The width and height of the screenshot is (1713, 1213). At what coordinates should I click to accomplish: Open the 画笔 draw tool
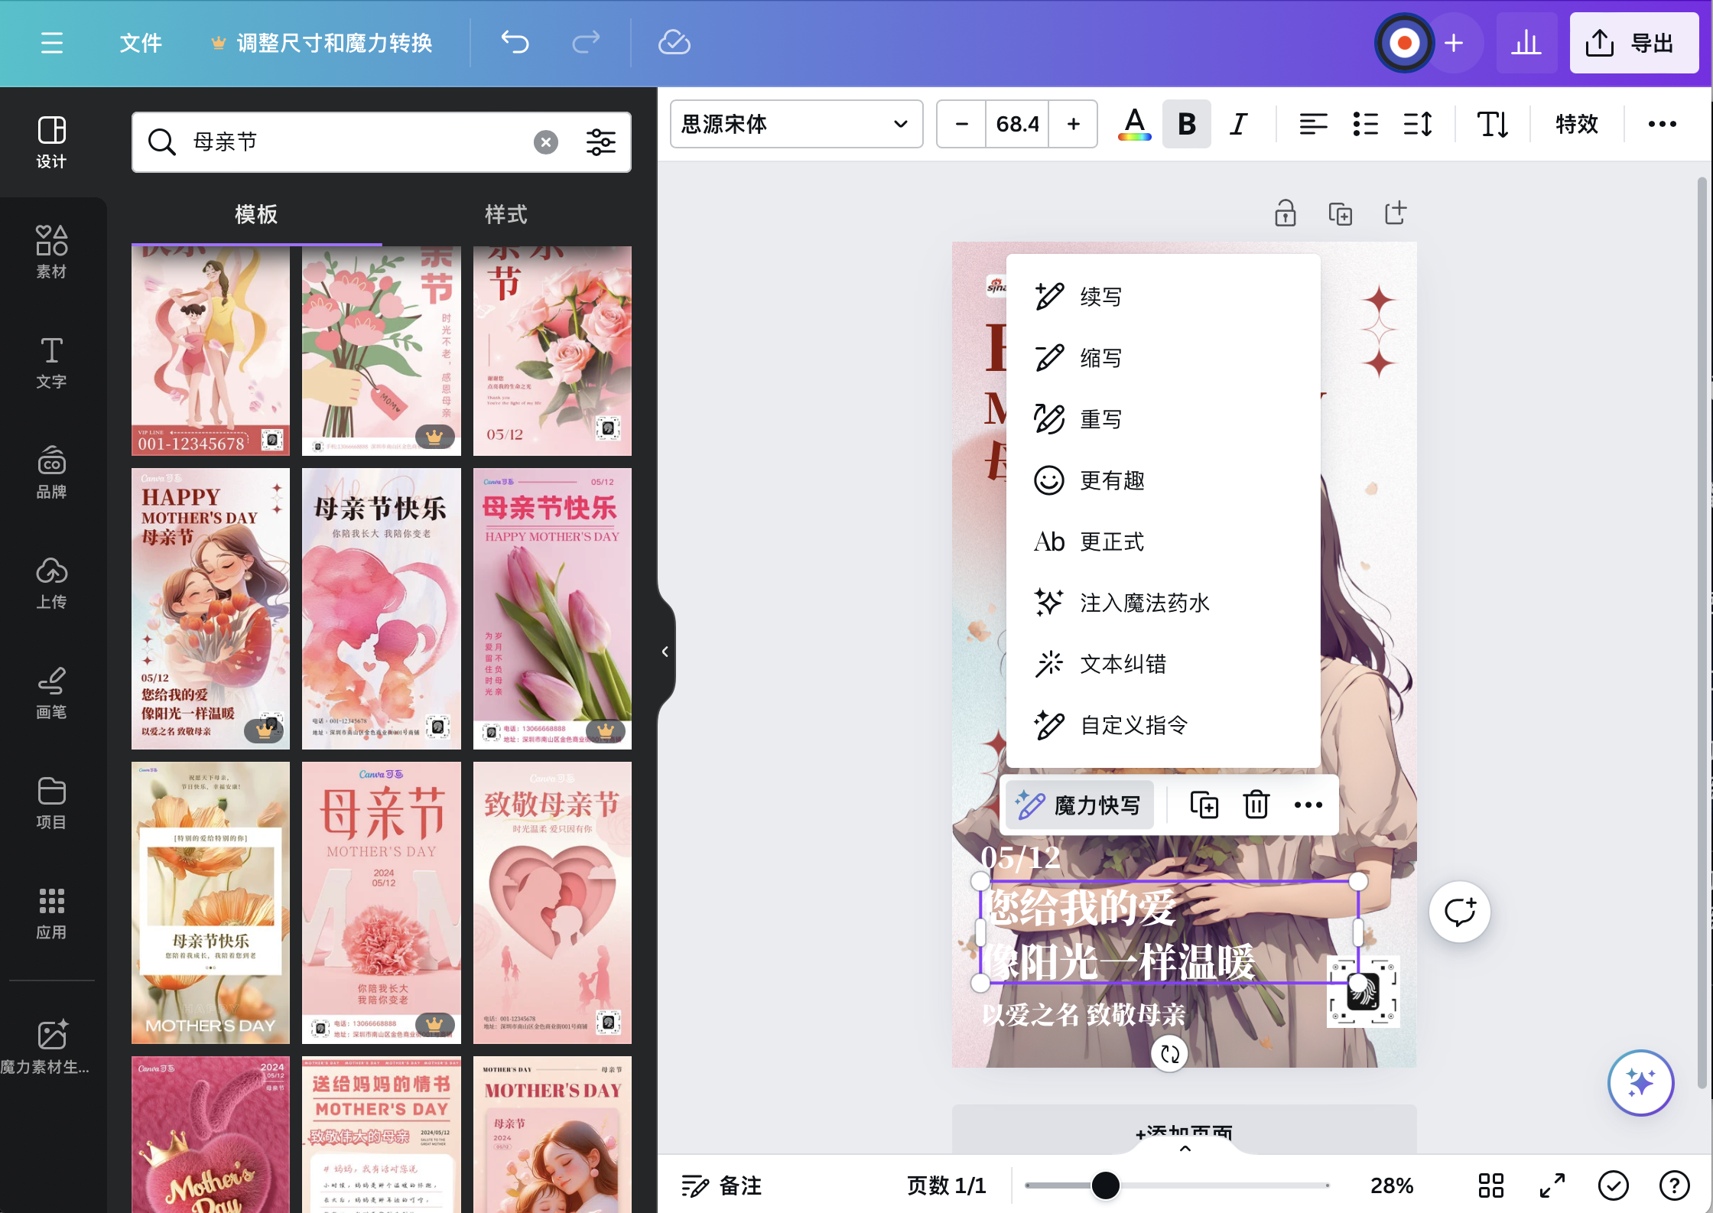coord(51,692)
